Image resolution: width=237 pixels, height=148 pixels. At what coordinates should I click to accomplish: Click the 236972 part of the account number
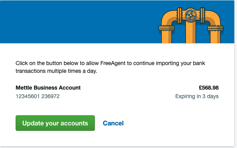(x=50, y=96)
